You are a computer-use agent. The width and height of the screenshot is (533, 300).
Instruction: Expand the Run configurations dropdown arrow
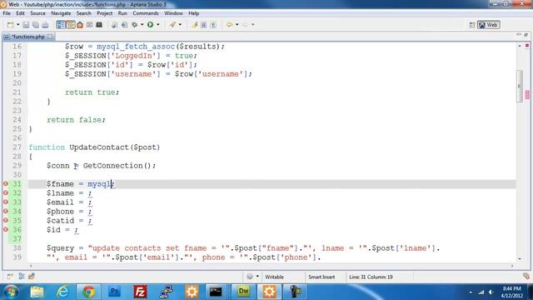[x=157, y=25]
